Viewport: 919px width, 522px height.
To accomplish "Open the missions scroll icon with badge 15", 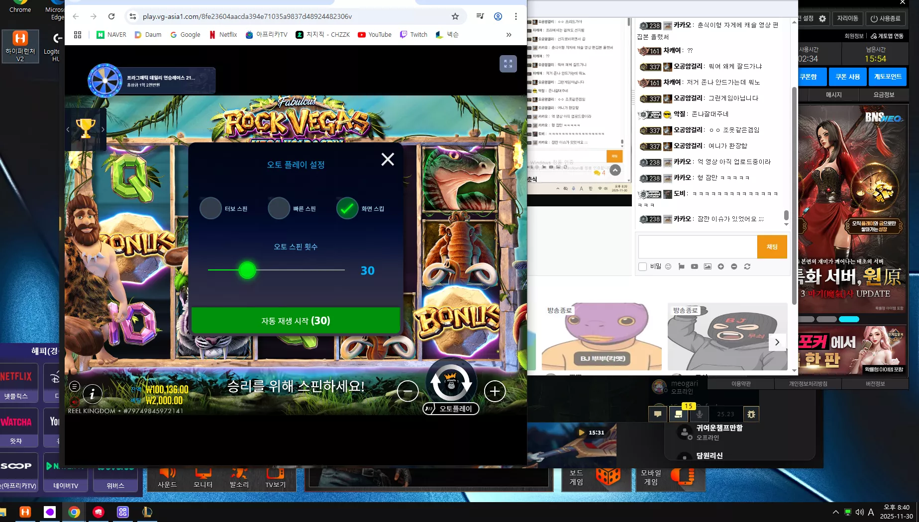I will 679,414.
